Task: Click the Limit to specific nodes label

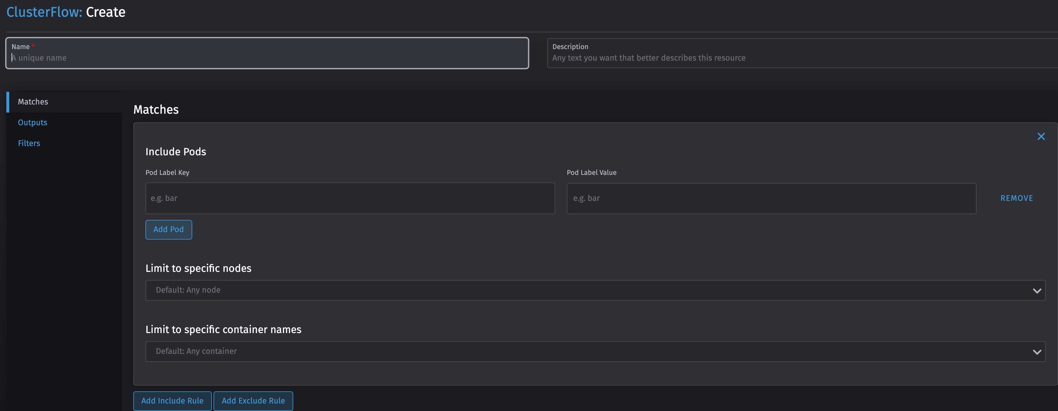Action: (198, 268)
